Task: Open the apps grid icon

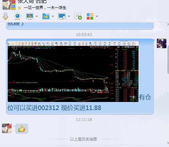Action: coord(90,16)
